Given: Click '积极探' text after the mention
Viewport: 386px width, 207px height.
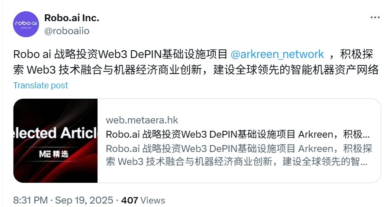Looking at the screenshot, I should [x=357, y=55].
